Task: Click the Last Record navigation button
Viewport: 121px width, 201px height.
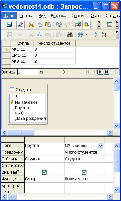Action: coord(106,72)
